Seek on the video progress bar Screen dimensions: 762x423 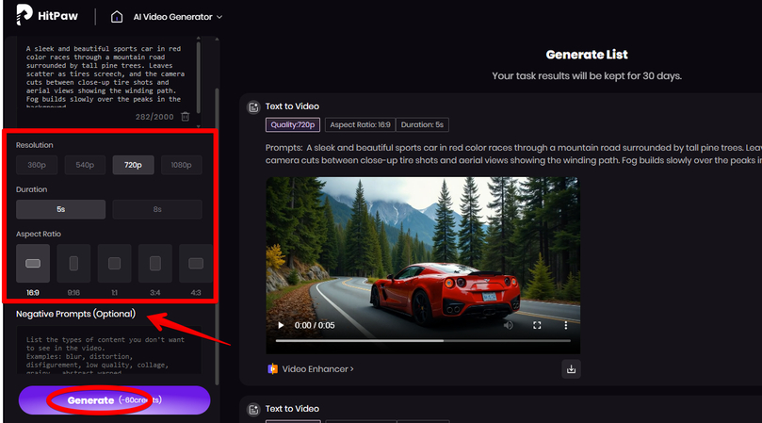click(x=423, y=341)
